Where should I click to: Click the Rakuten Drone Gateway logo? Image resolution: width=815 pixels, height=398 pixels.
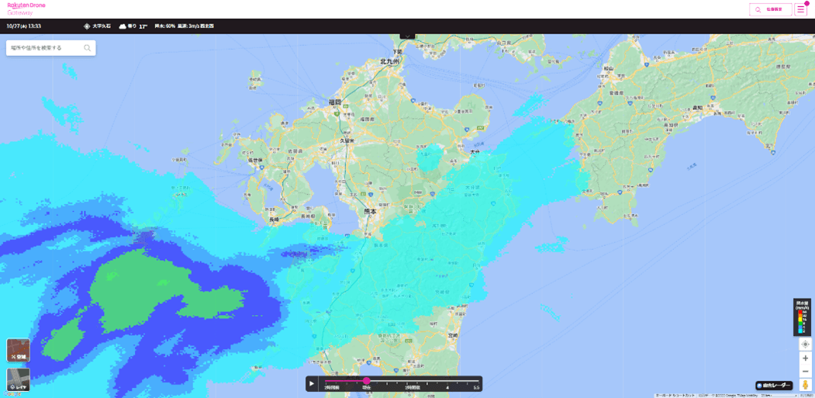click(26, 9)
